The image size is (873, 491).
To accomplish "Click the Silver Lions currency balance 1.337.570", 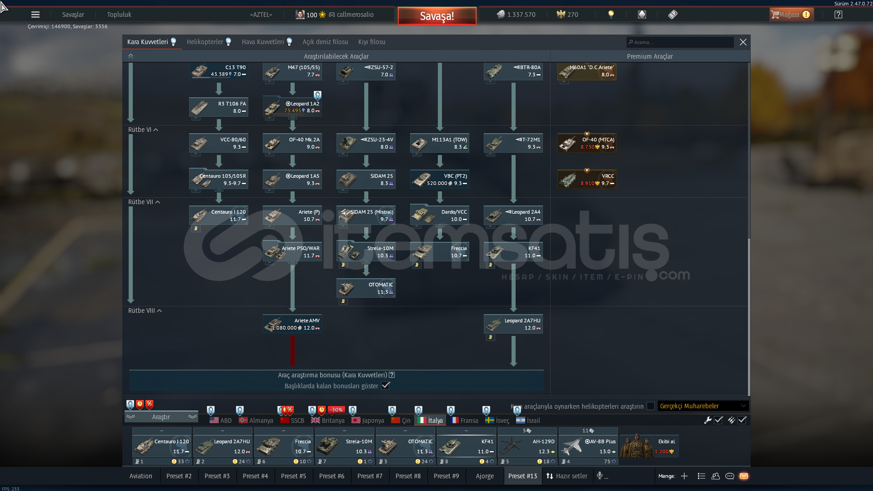I will (x=516, y=15).
